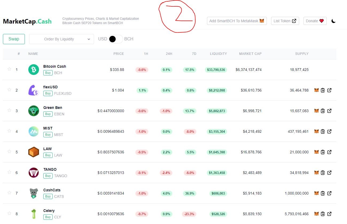Click the SUPPLY column header
The height and width of the screenshot is (224, 347).
302,54
